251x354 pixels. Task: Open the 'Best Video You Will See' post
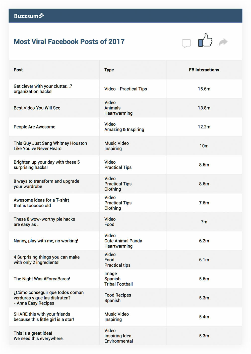tap(37, 108)
